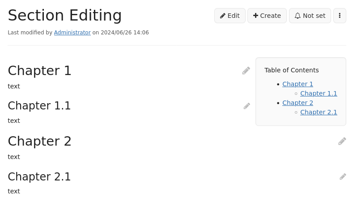Jump to Chapter 1 in Table of Contents

coord(298,84)
